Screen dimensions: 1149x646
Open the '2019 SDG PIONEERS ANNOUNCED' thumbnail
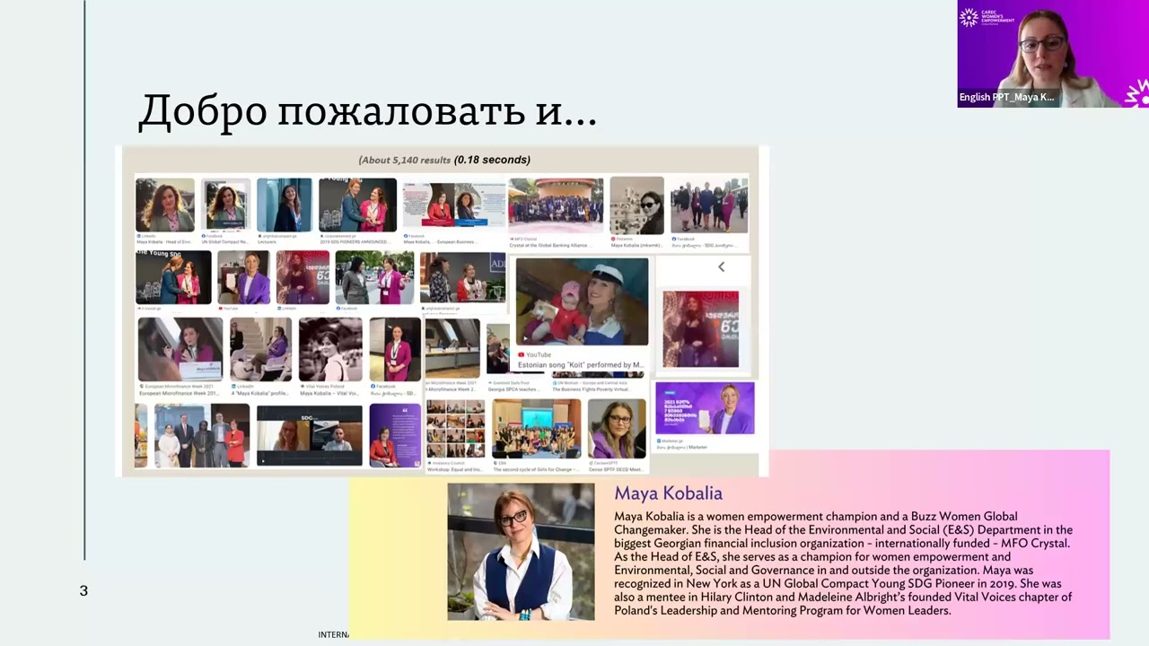pos(357,205)
